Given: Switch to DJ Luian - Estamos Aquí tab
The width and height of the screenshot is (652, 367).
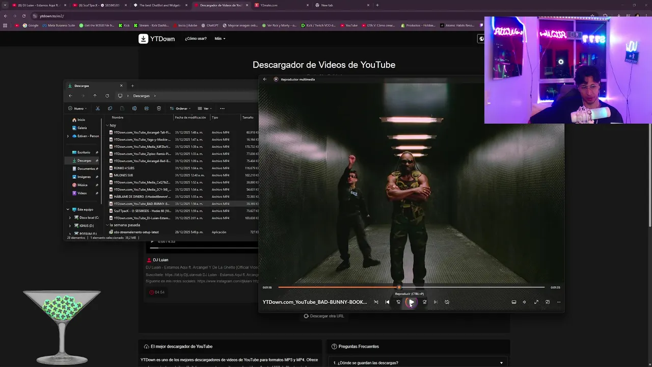Looking at the screenshot, I should tap(39, 5).
